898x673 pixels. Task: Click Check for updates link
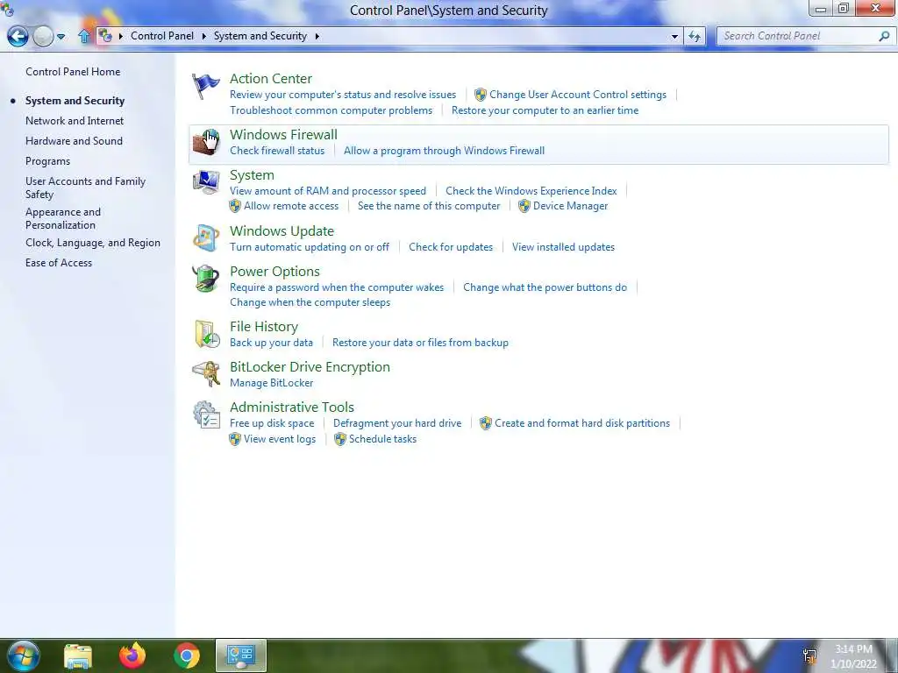pos(451,246)
